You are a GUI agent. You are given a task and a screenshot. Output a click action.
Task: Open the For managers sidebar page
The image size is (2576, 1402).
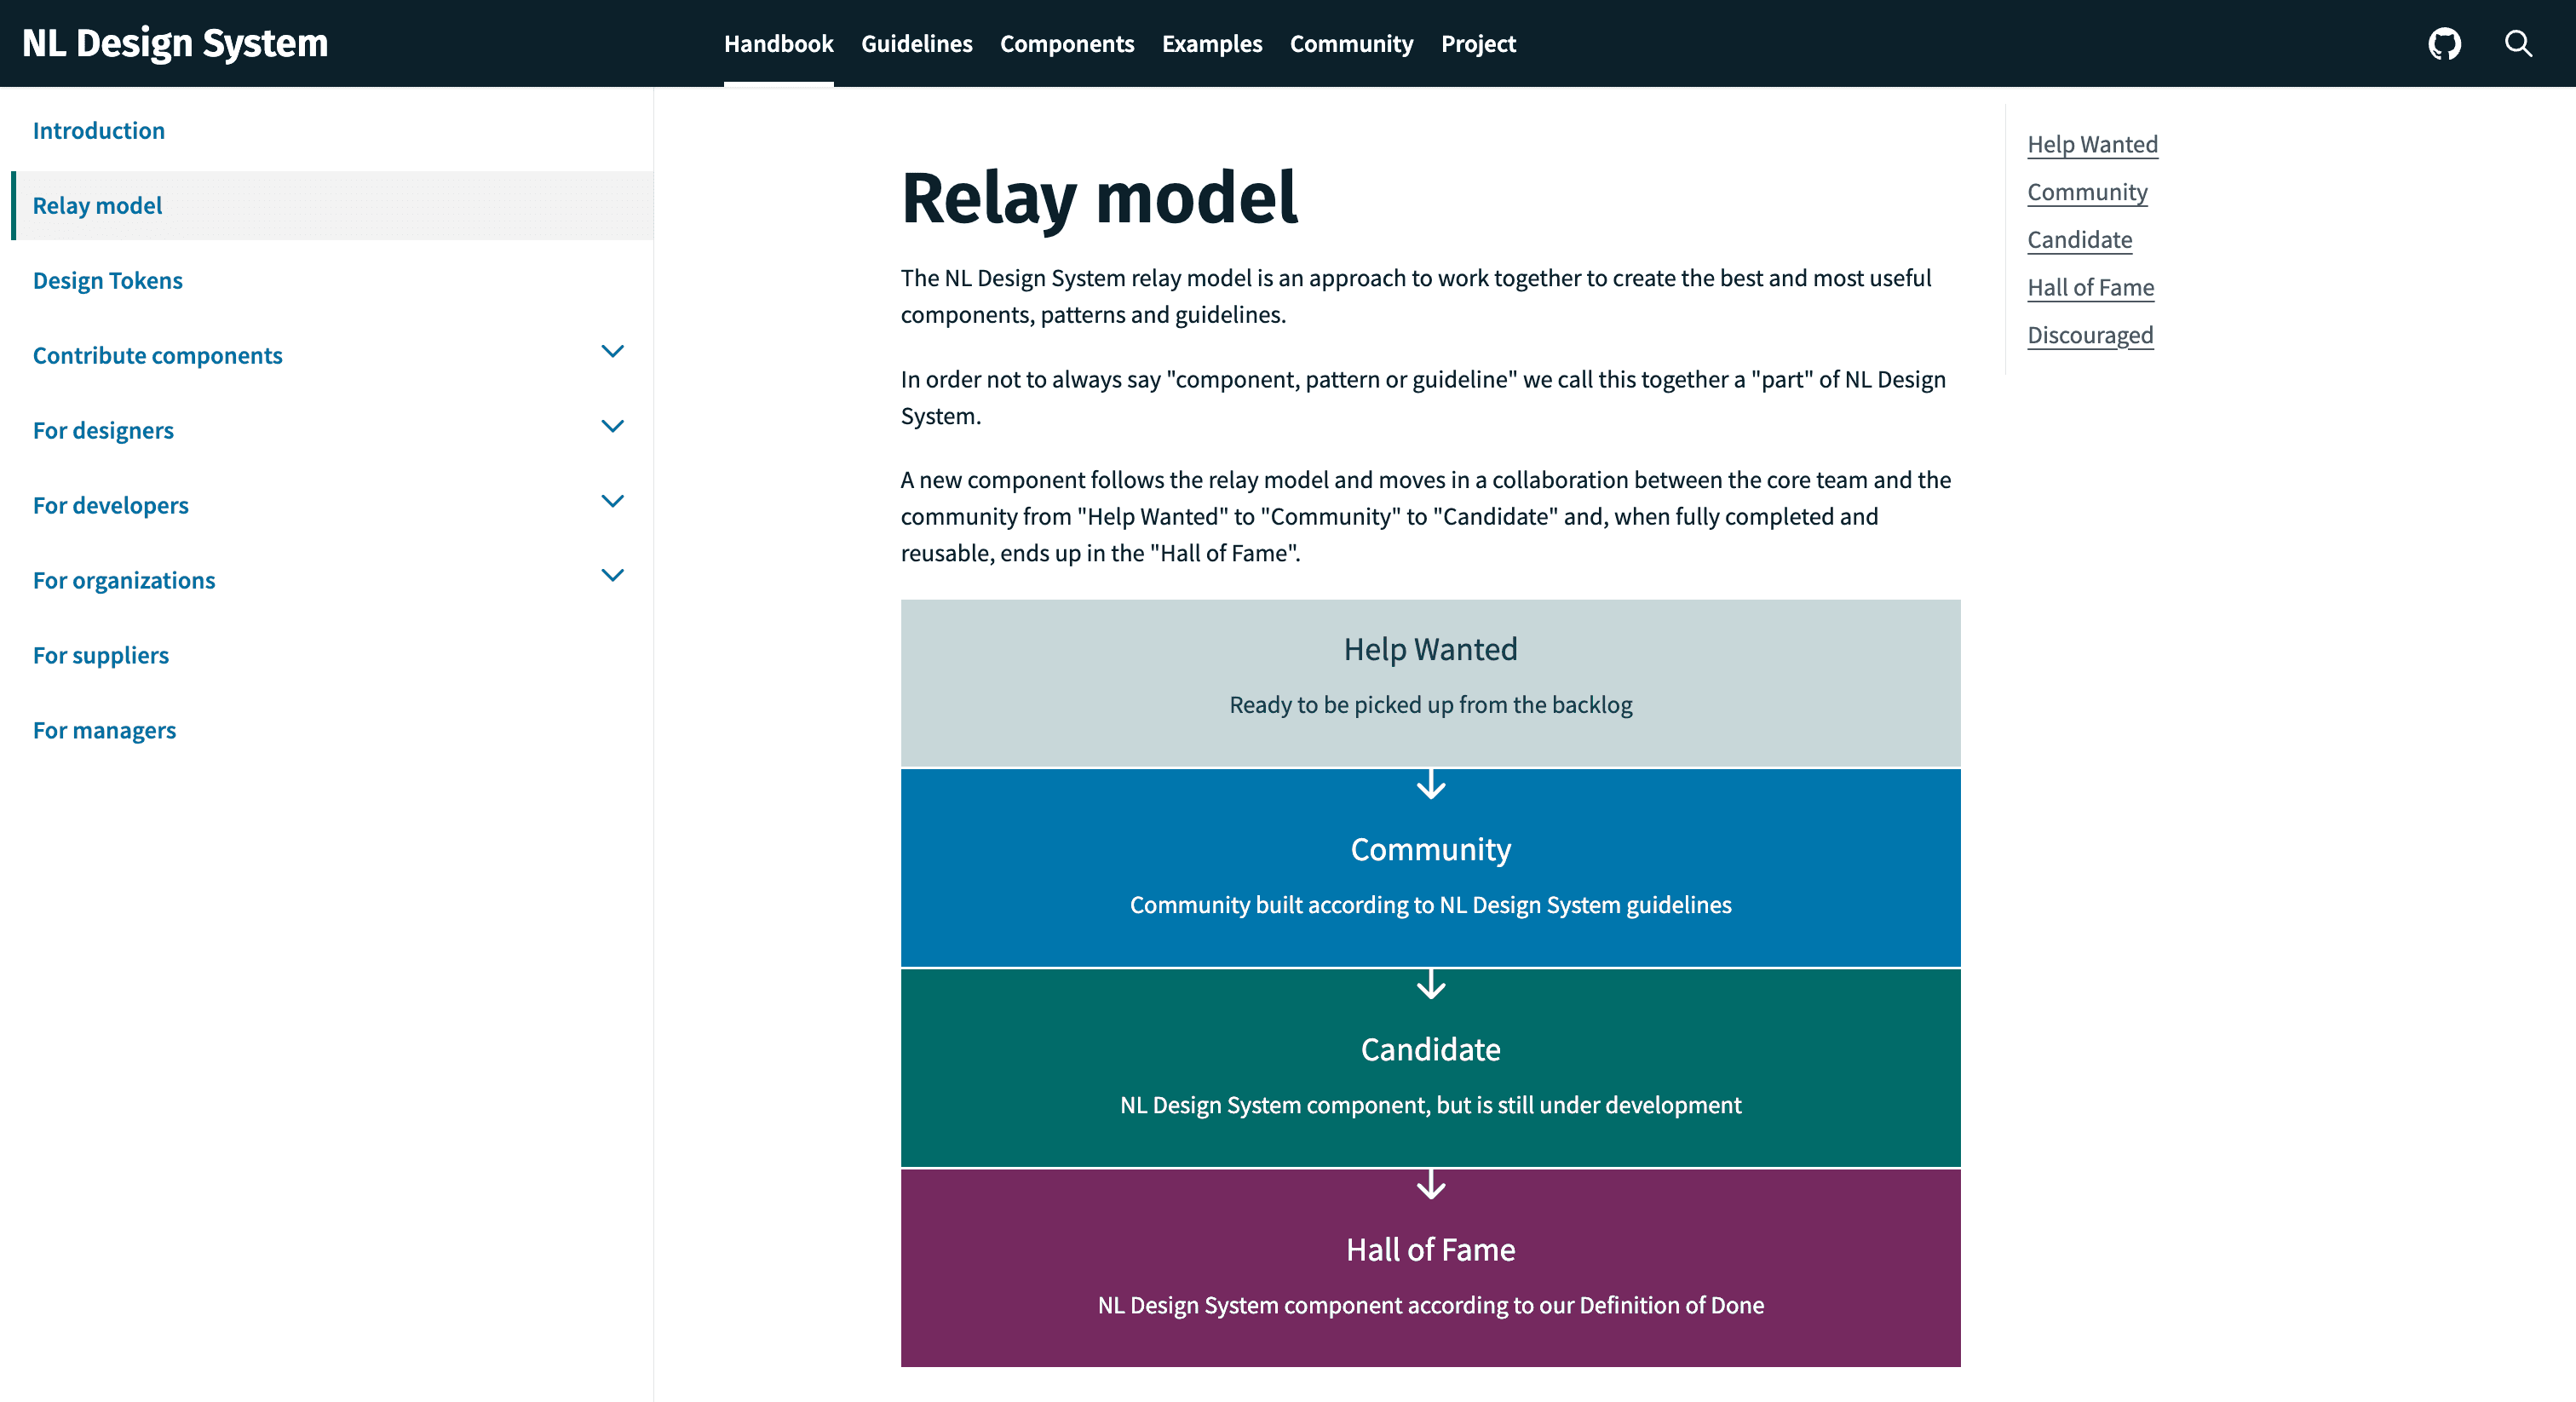[104, 731]
